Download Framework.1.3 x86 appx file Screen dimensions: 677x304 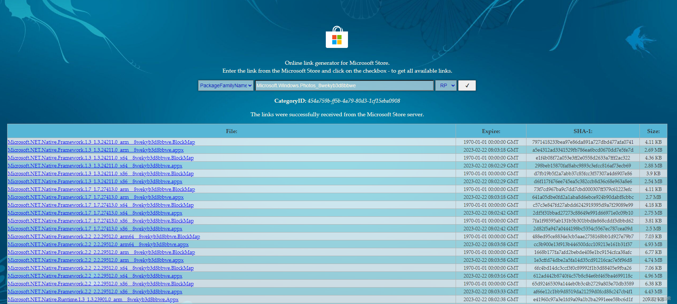click(95, 181)
